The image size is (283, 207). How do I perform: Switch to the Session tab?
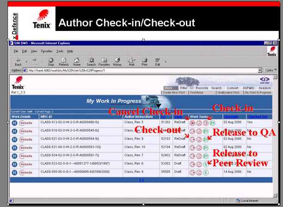coord(265,88)
